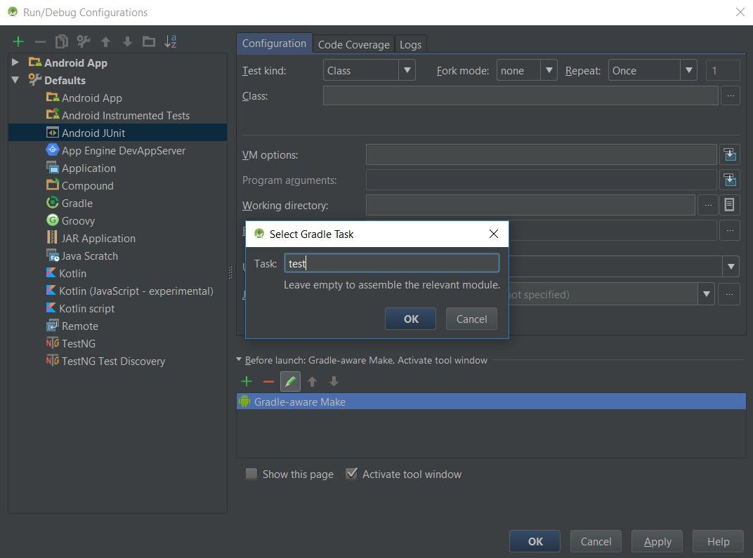Edit Before launch task pencil icon
The width and height of the screenshot is (753, 558).
pos(290,381)
